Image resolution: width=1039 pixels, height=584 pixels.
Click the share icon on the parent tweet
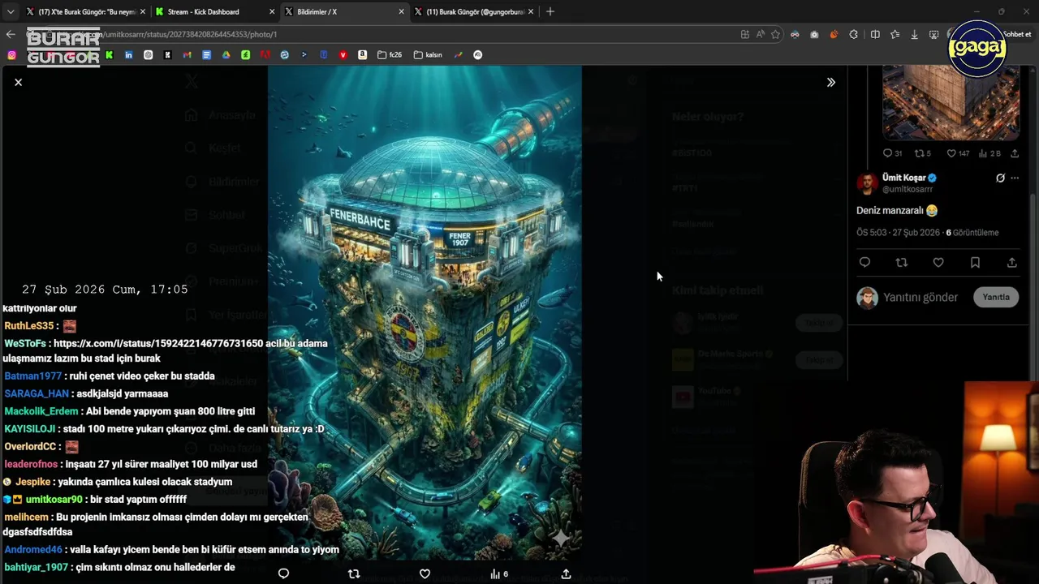(x=1015, y=153)
